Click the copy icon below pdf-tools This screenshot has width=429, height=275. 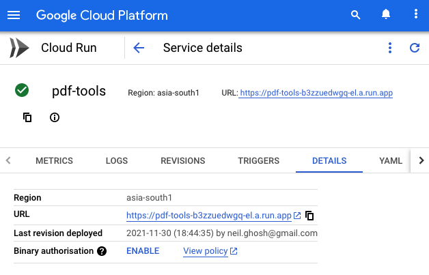27,117
